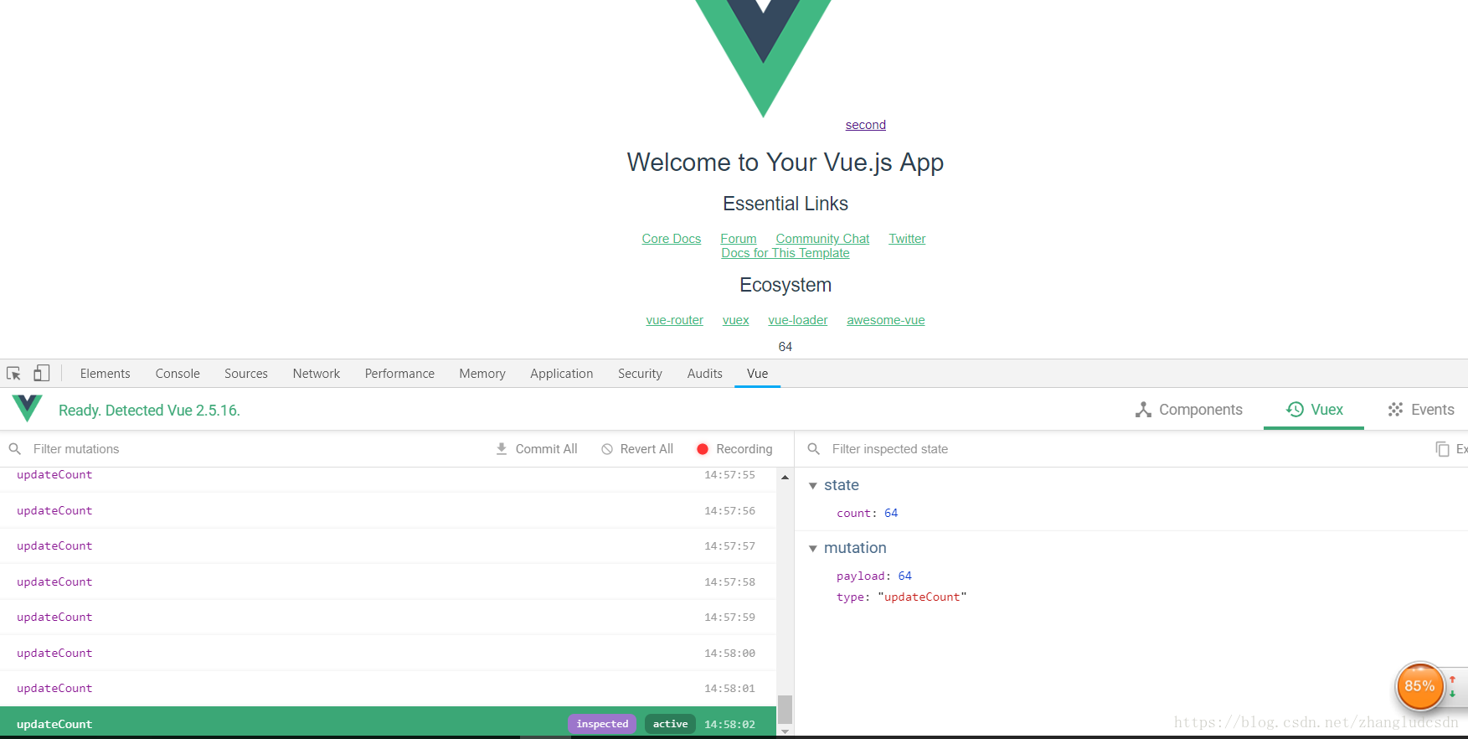The image size is (1468, 739).
Task: Collapse the state section
Action: click(x=812, y=485)
